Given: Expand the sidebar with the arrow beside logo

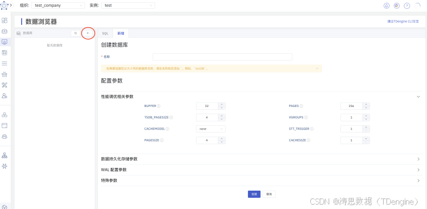Looking at the screenshot, I should [11, 5].
